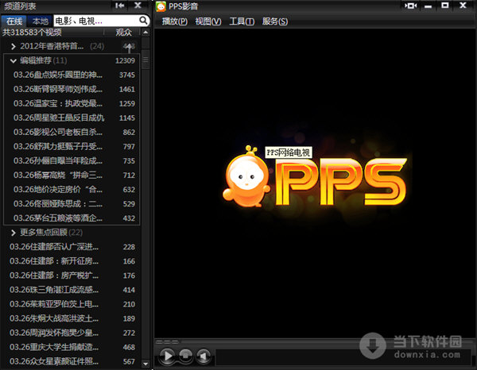477x370 pixels.
Task: Click the play button in player controls
Action: coord(168,356)
